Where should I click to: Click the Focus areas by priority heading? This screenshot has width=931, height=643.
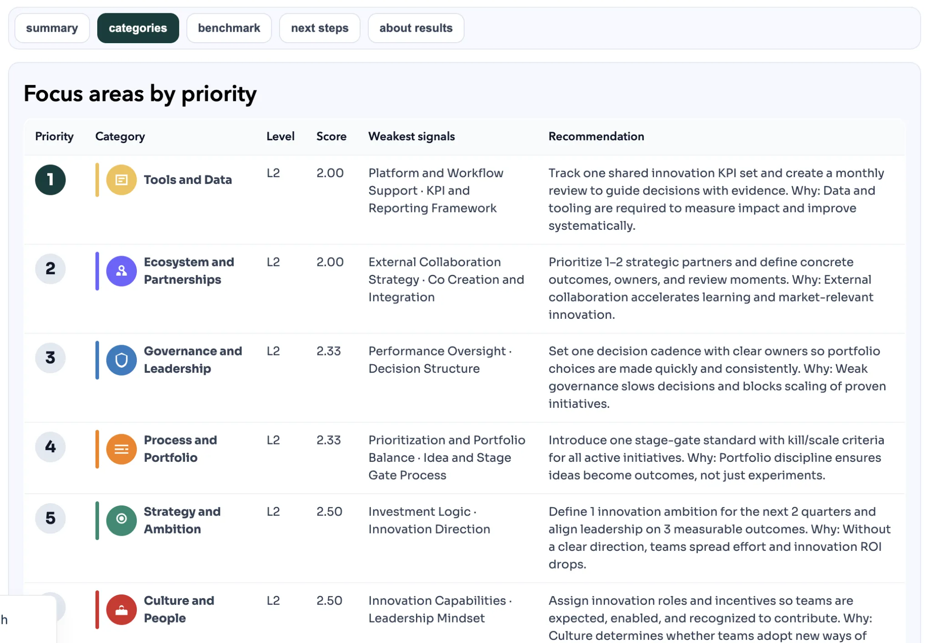point(140,94)
